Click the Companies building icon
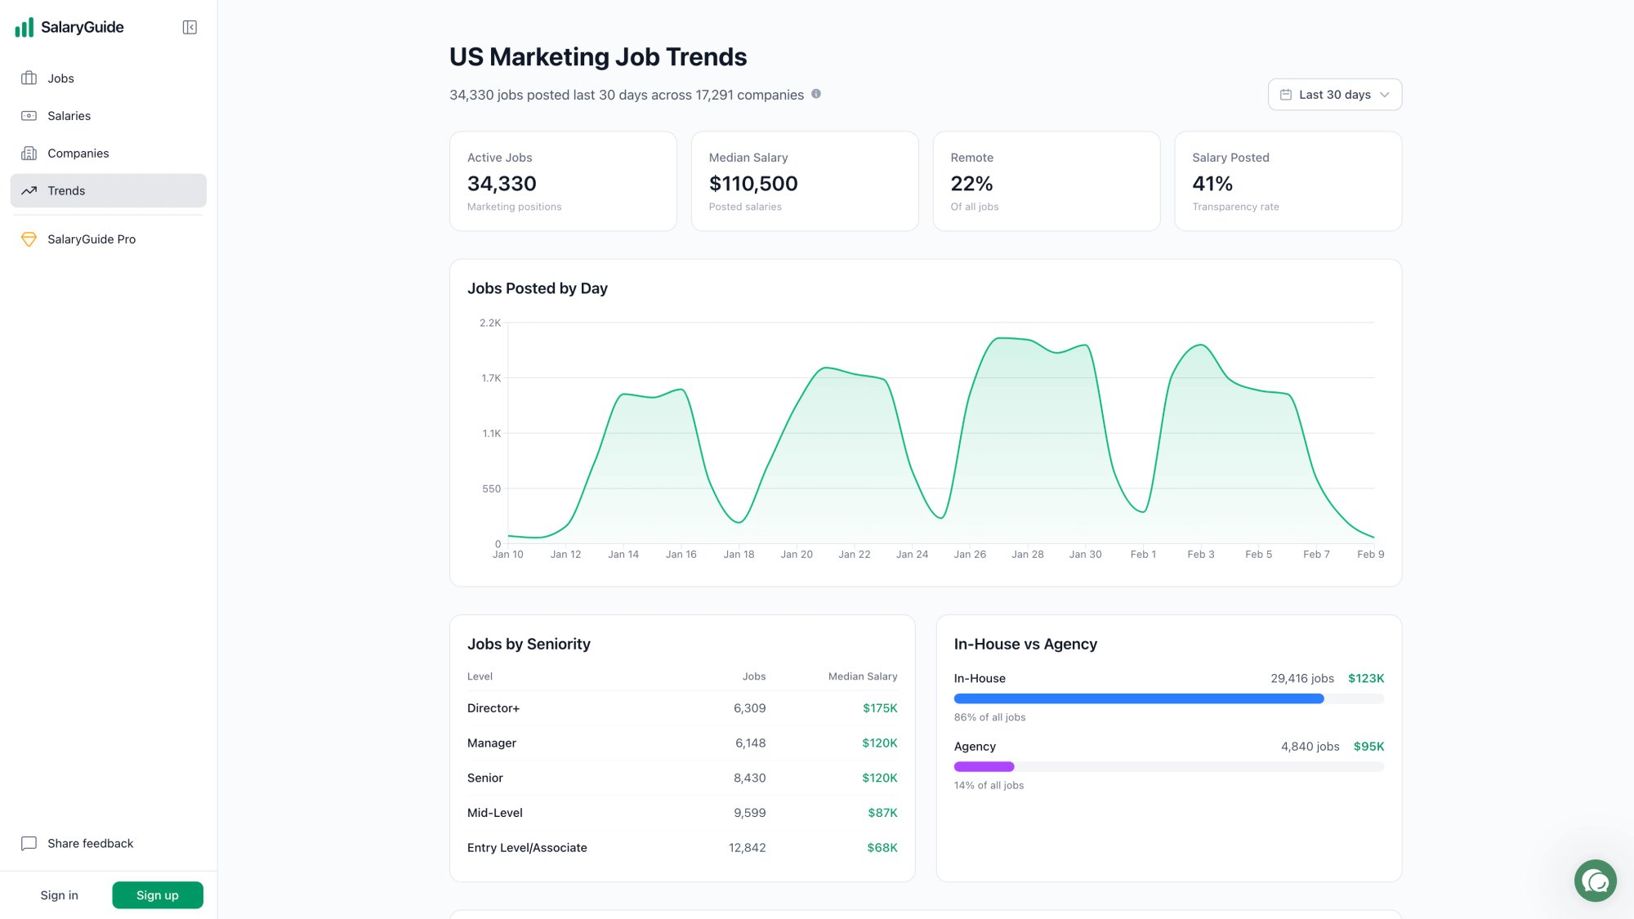 tap(29, 153)
